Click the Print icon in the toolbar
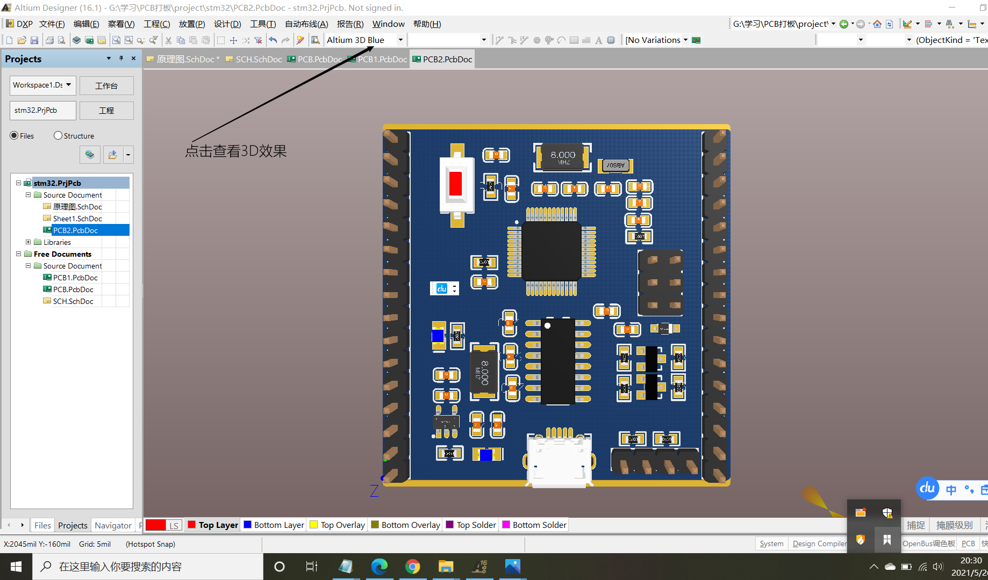 49,40
